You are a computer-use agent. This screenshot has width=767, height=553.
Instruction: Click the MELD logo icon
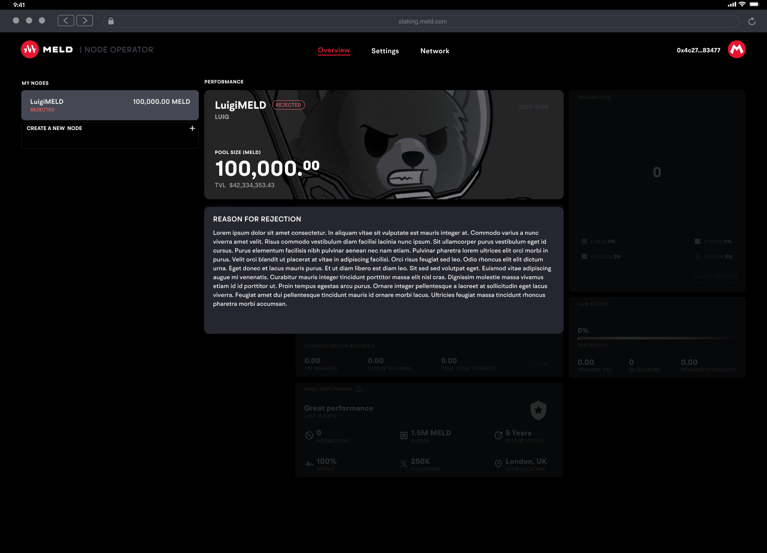tap(29, 49)
